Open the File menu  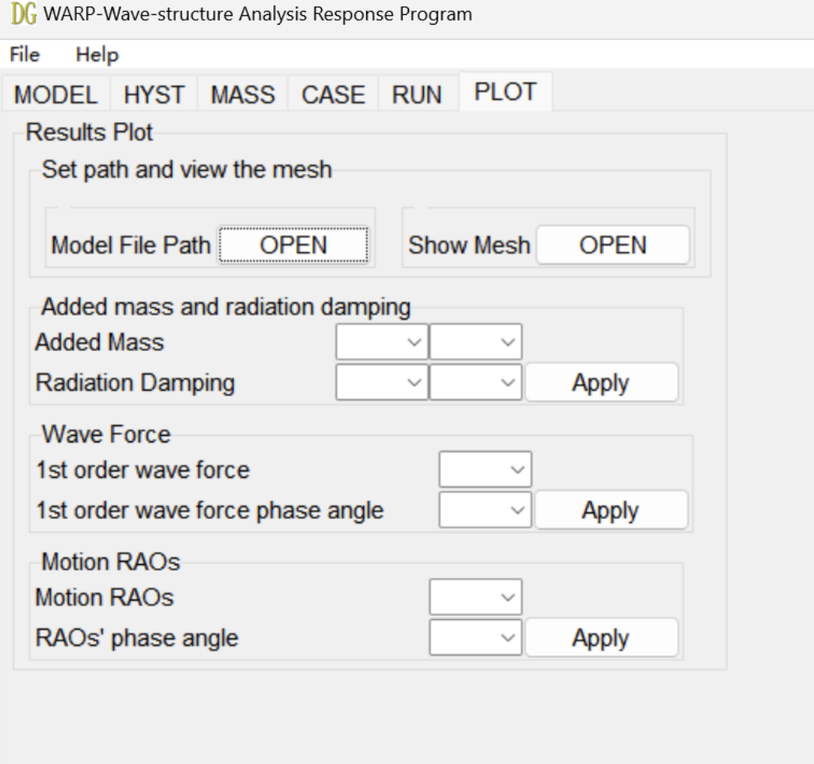[25, 55]
